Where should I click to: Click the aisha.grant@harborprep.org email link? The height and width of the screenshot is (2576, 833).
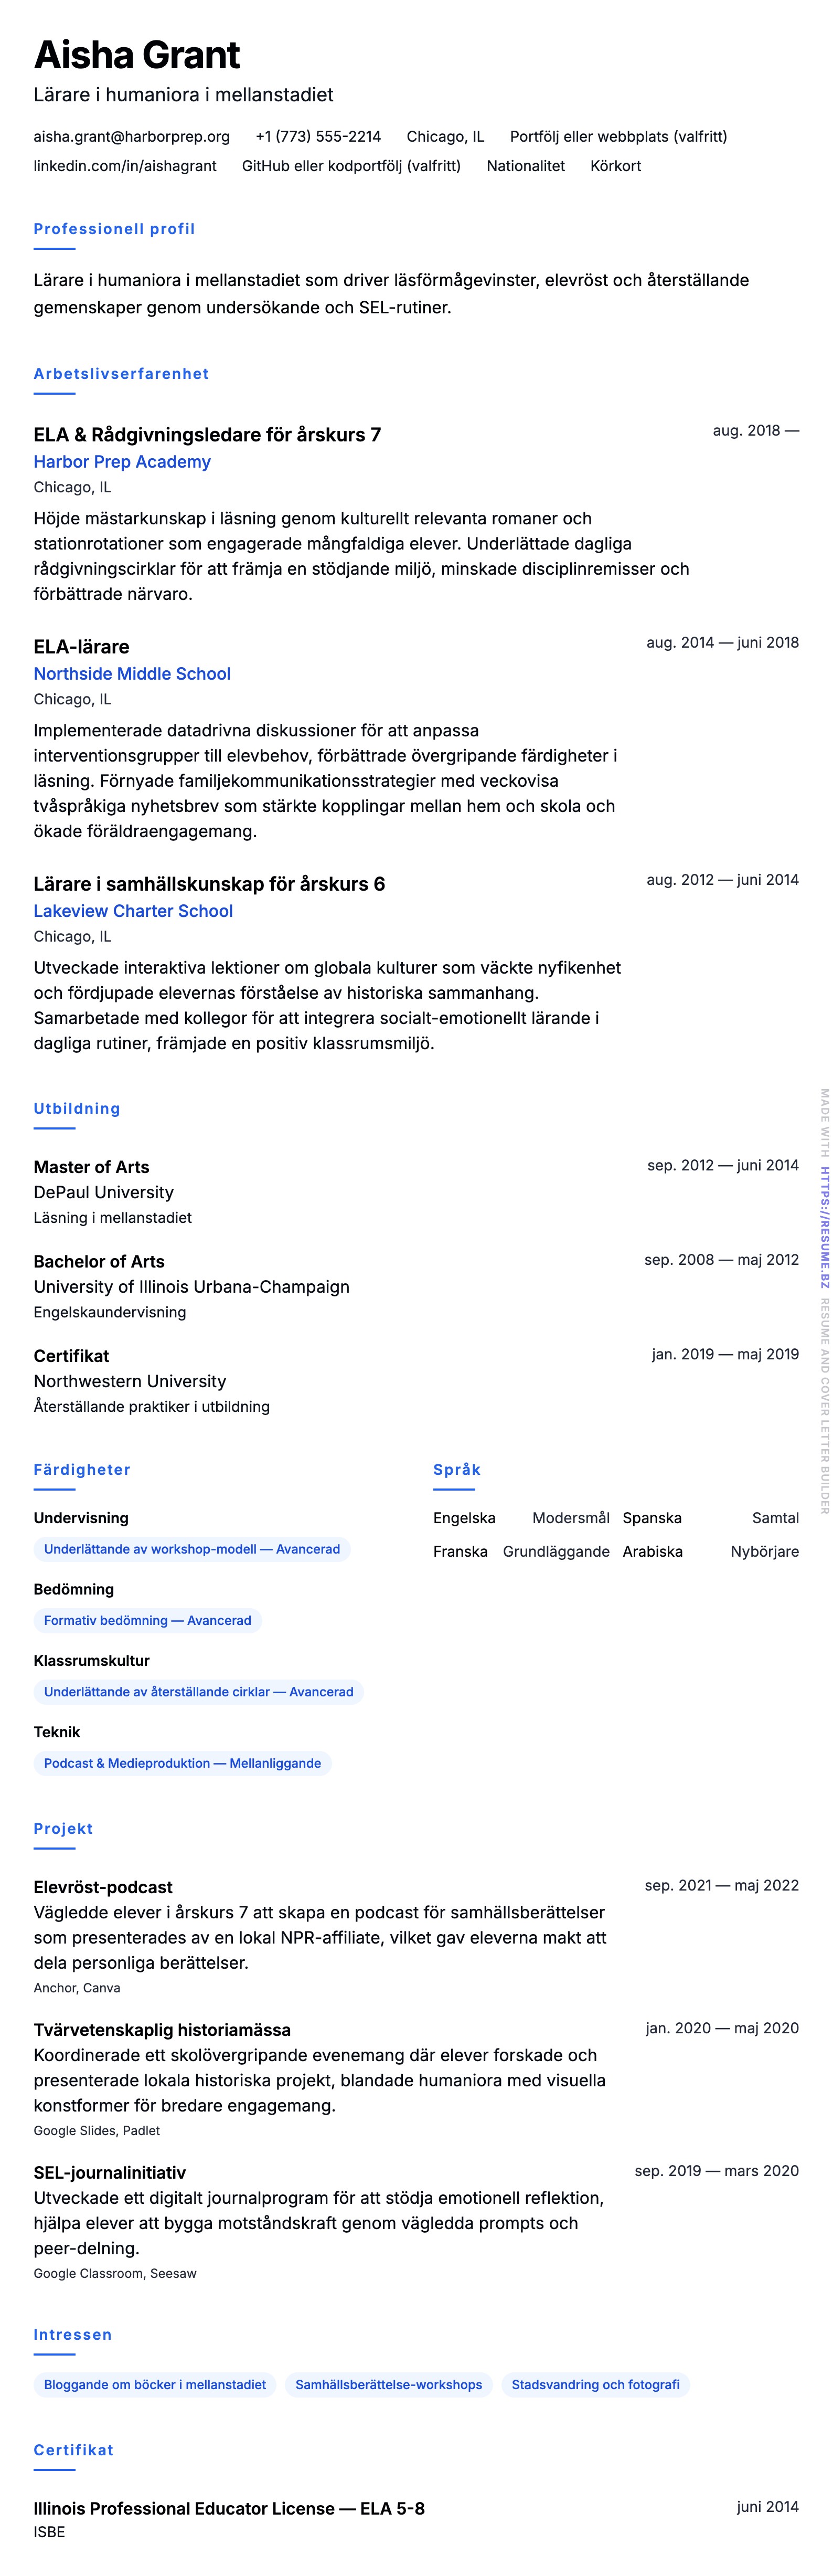point(131,137)
